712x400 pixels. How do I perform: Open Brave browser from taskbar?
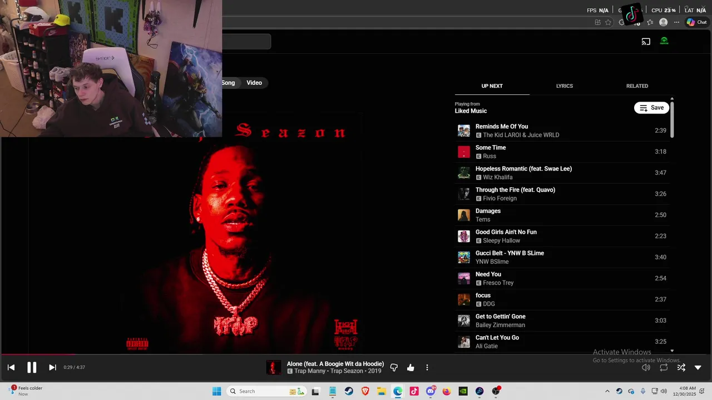[x=365, y=391]
